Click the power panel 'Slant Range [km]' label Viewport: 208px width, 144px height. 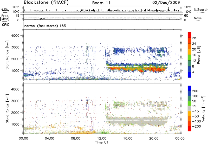point(7,55)
